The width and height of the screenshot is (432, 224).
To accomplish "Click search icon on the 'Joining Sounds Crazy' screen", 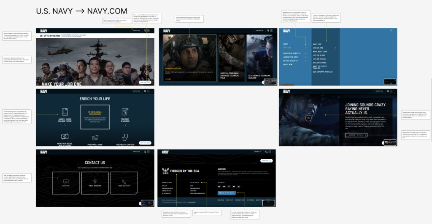I will (388, 91).
